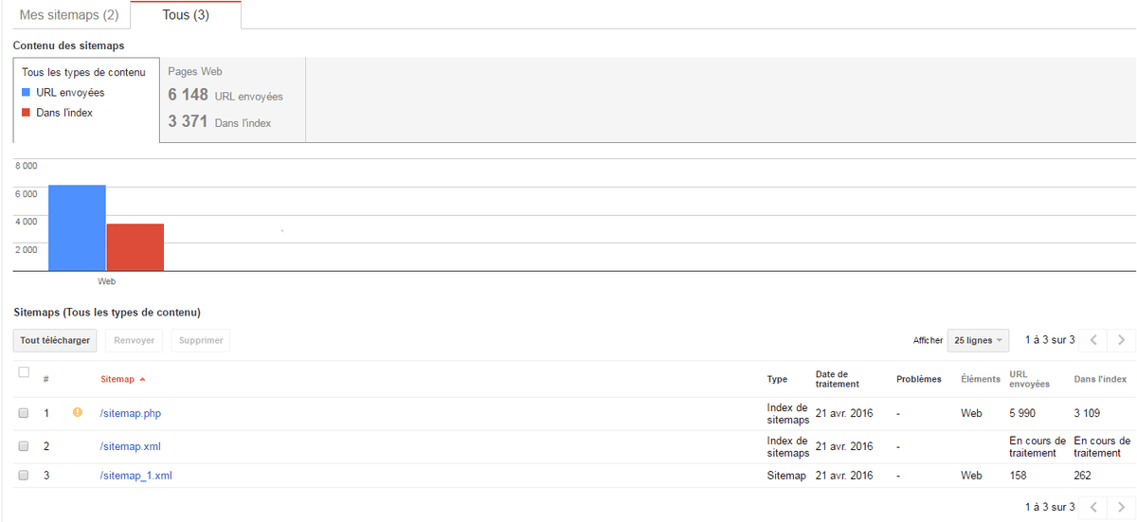Click the blue URL envoyées chart bar
The image size is (1137, 522).
click(x=77, y=227)
